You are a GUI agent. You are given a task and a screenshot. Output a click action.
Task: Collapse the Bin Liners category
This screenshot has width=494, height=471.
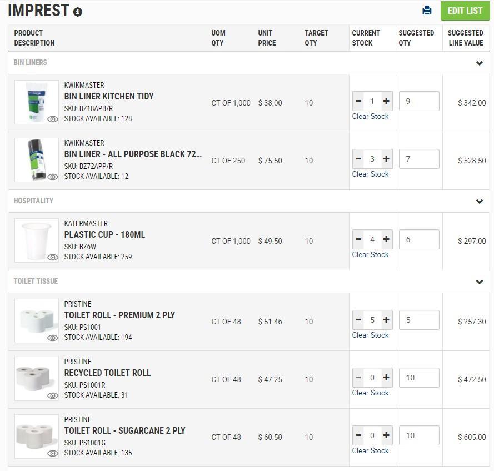point(480,63)
